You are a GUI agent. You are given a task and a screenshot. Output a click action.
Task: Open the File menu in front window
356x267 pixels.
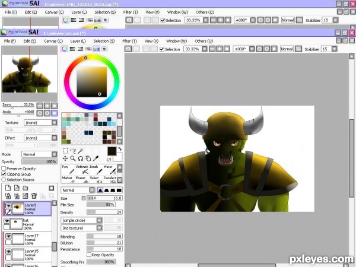9,41
